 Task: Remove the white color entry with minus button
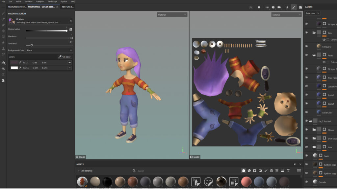tap(70, 68)
